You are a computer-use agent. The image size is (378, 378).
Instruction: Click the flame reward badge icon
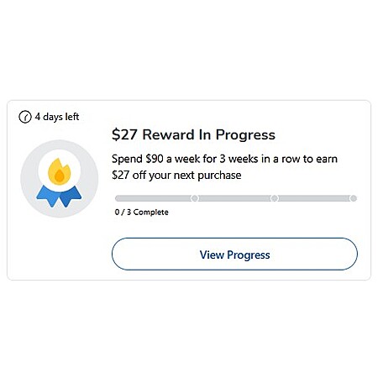click(x=59, y=179)
